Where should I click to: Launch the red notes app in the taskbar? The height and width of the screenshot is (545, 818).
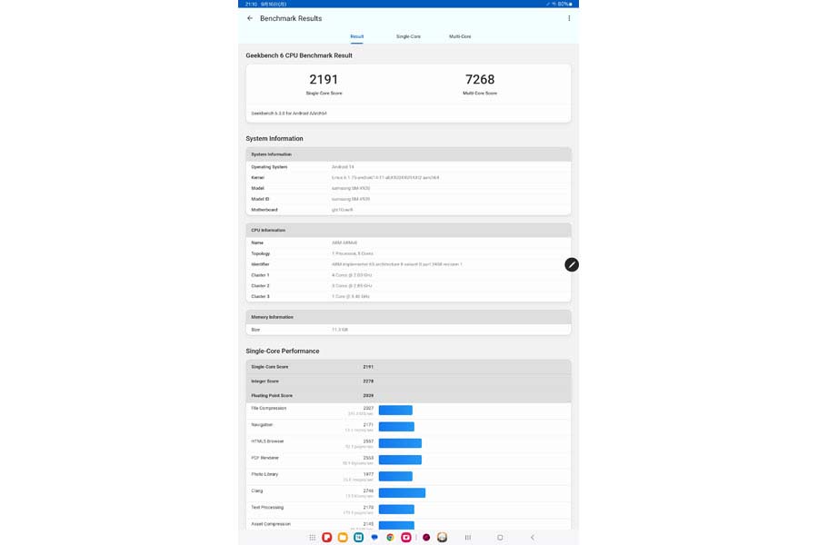coord(327,537)
